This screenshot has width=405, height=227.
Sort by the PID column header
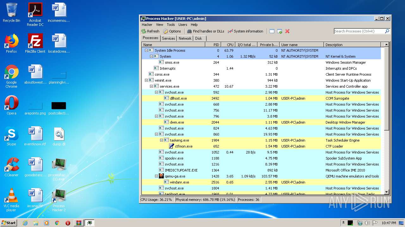(213, 45)
